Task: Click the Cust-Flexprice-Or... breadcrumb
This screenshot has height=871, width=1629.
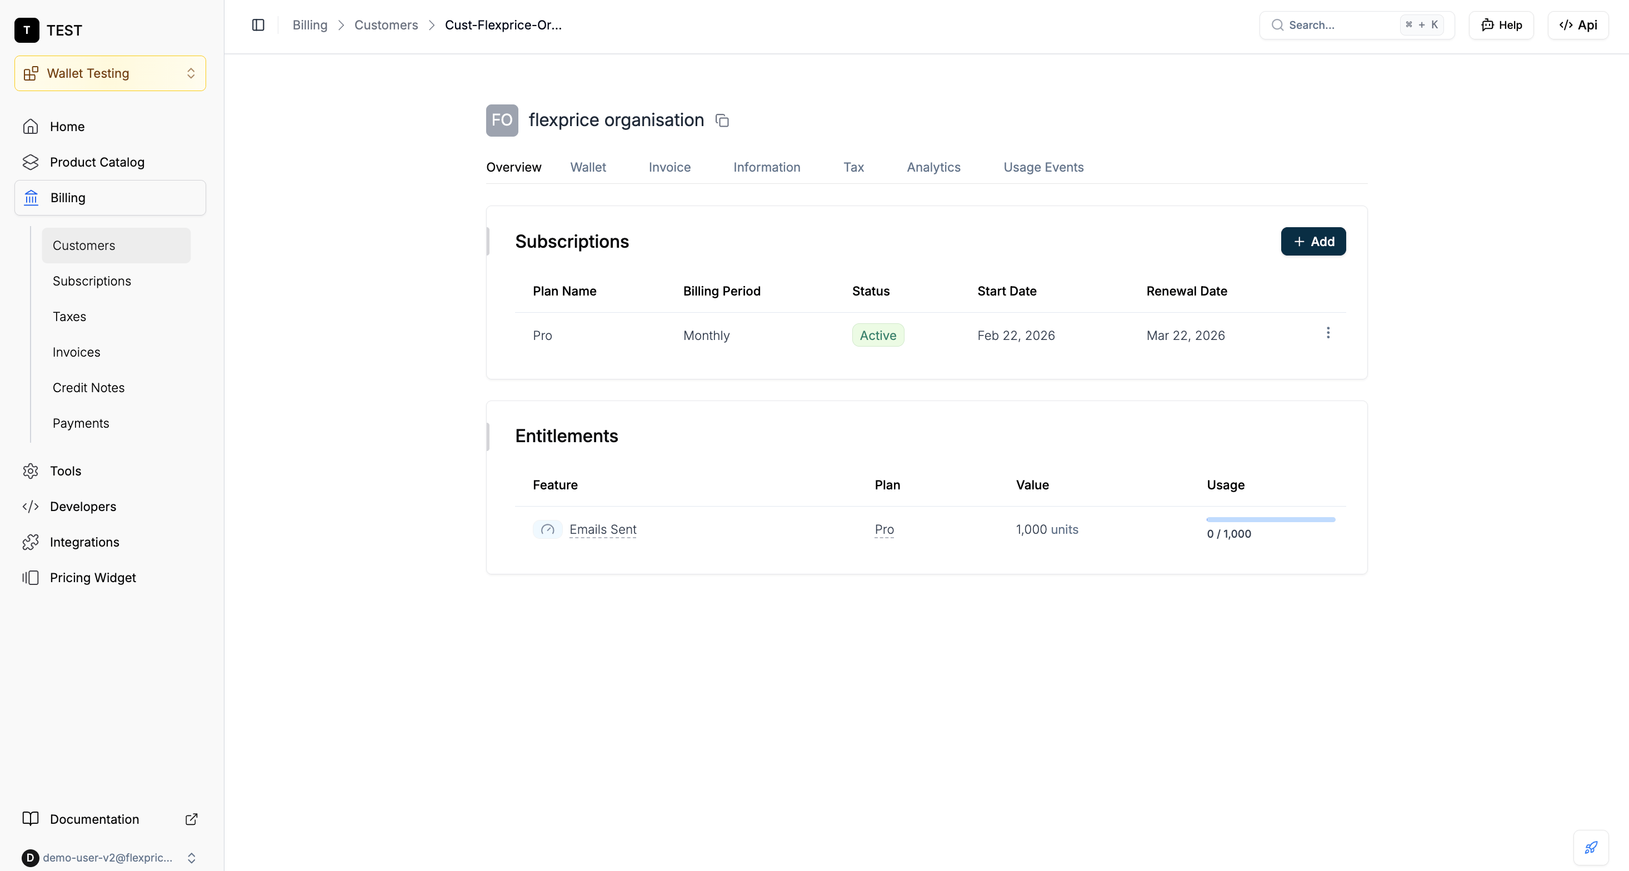Action: click(x=503, y=24)
